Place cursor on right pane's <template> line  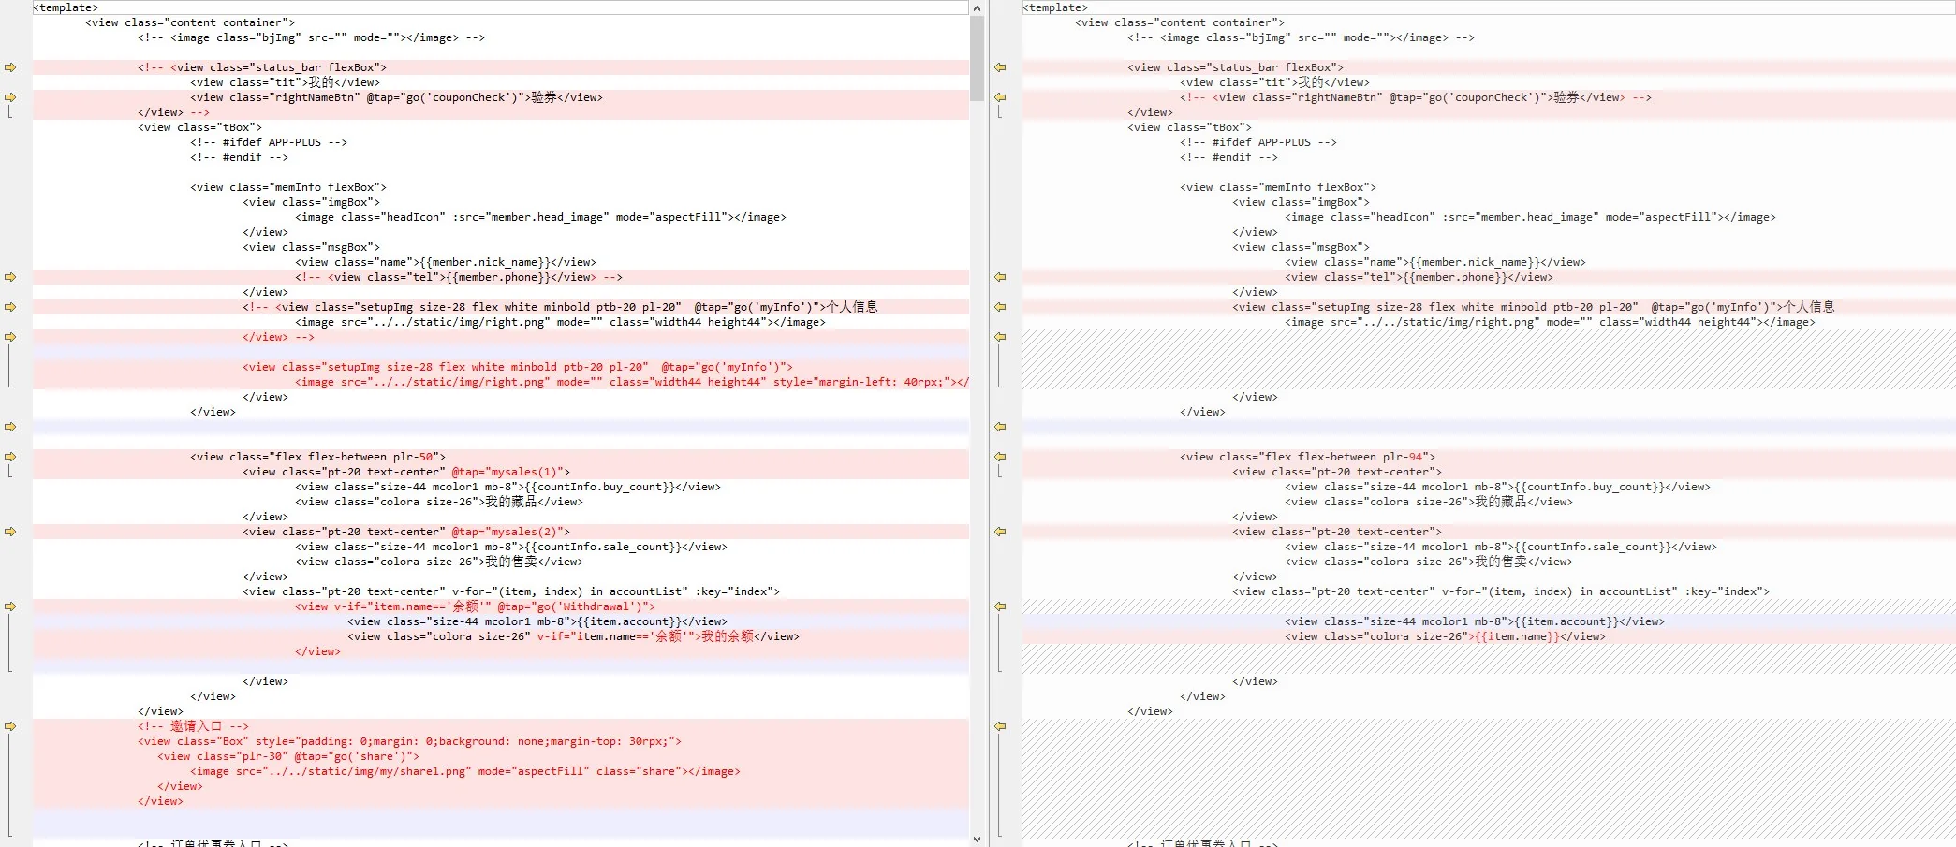(x=1054, y=7)
